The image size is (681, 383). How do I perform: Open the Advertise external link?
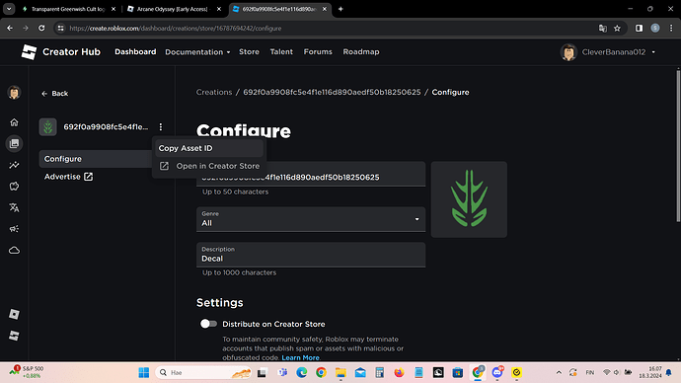[68, 177]
